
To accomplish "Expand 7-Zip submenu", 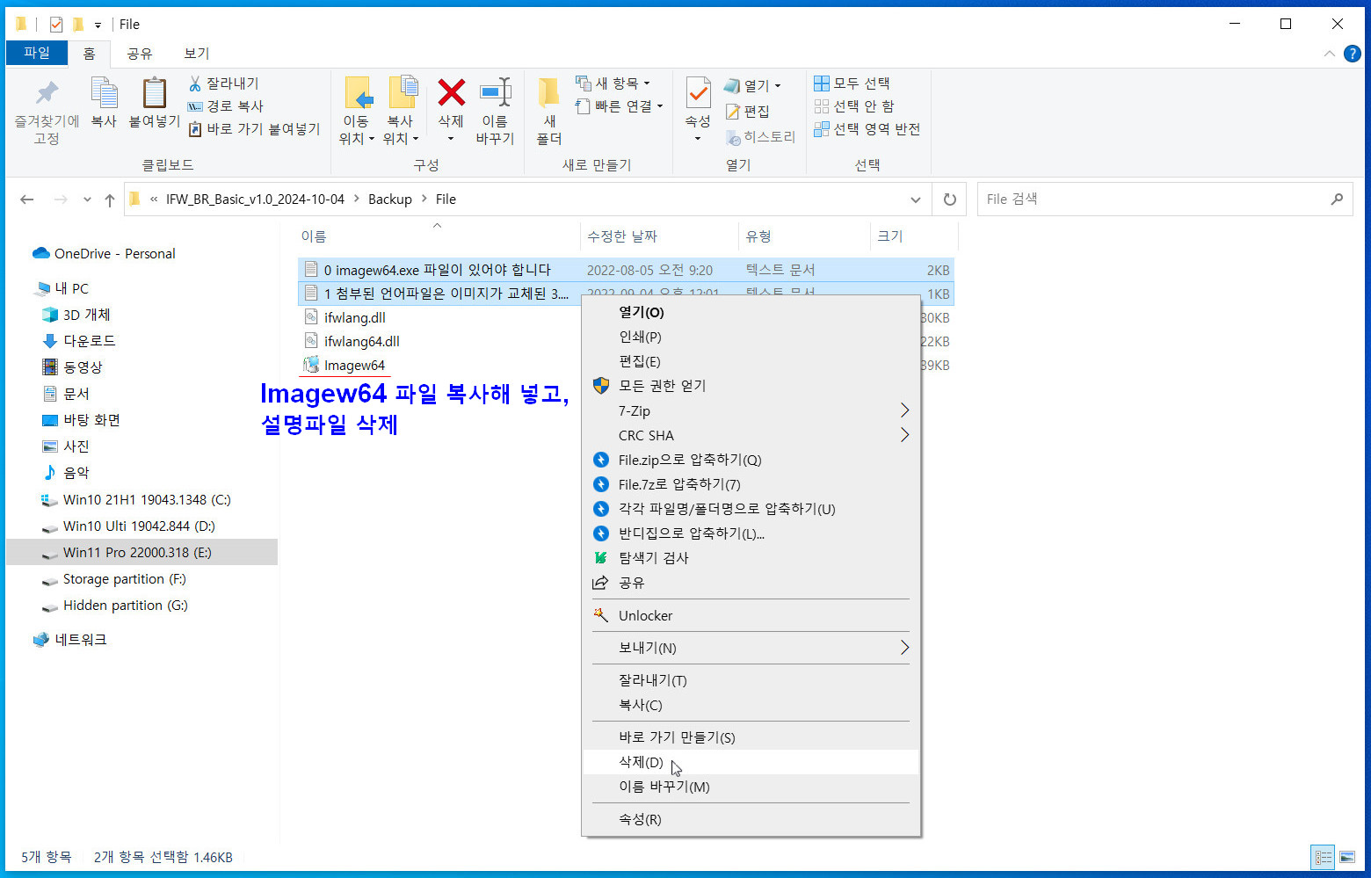I will 751,410.
